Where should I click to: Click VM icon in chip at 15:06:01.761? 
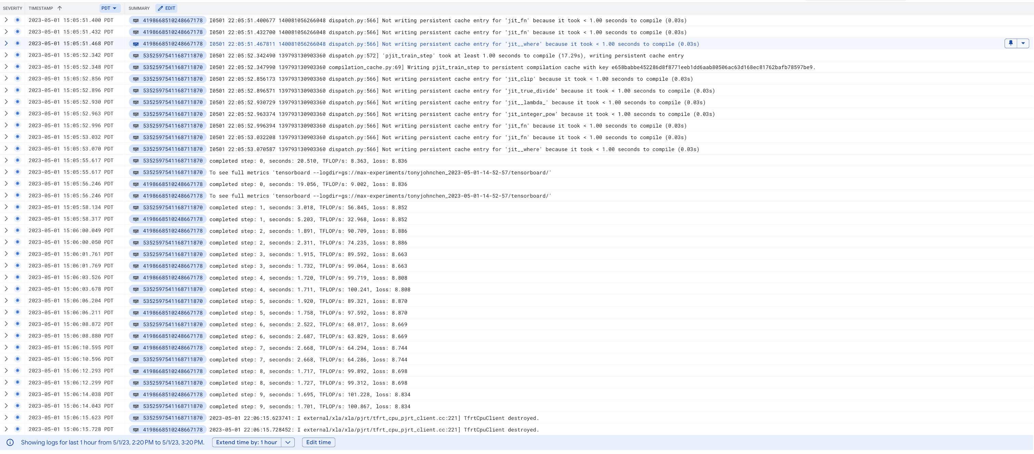pyautogui.click(x=136, y=254)
